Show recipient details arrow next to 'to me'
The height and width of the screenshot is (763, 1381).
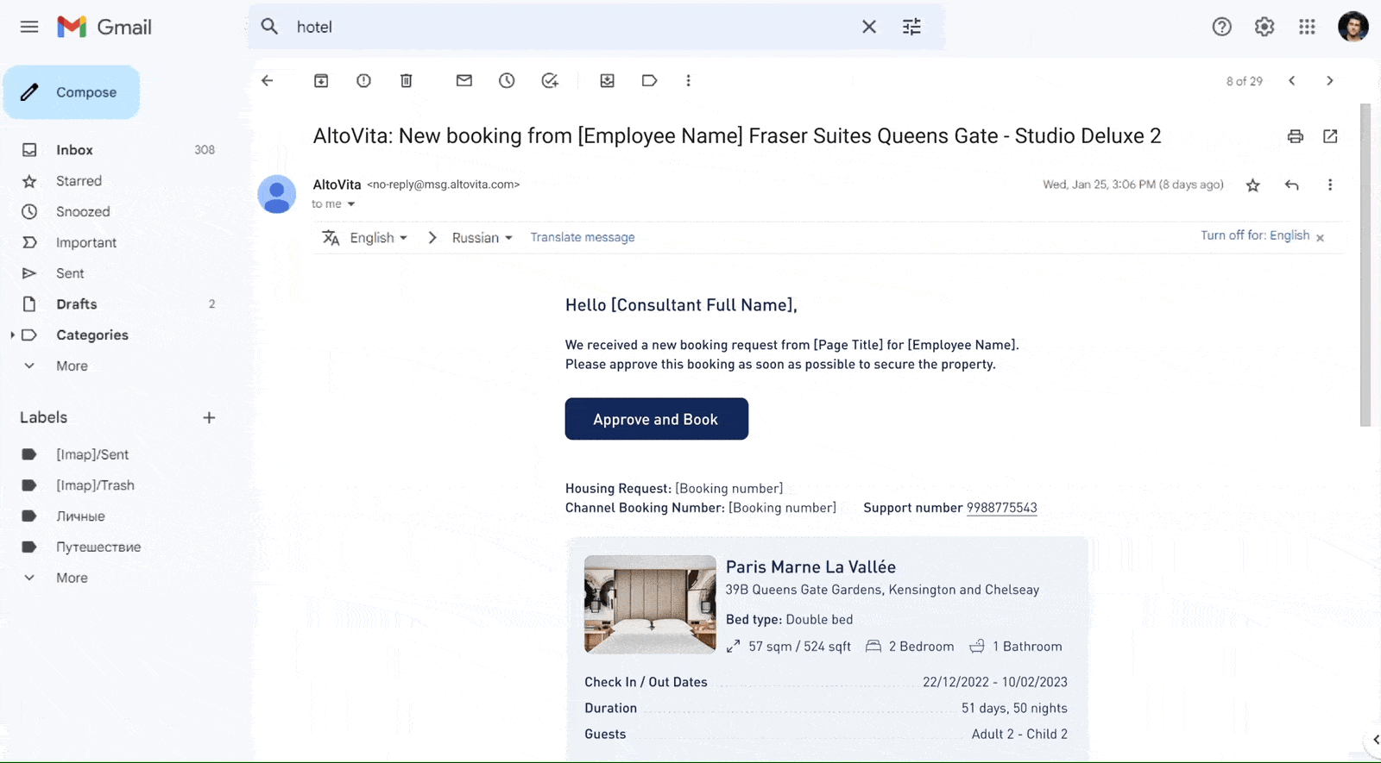(x=351, y=204)
